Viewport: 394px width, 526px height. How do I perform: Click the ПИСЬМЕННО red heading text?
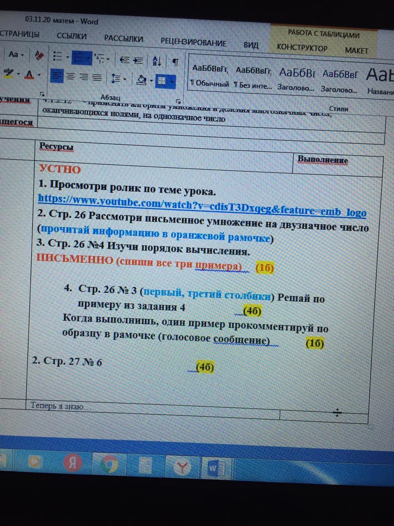(x=75, y=259)
